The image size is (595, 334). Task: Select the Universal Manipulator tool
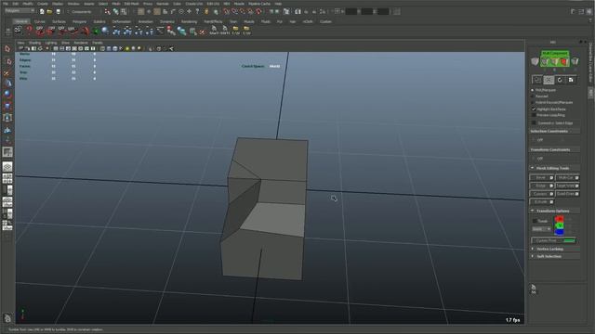[7, 118]
